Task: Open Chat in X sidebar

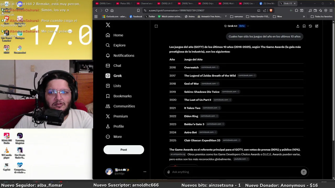Action: pyautogui.click(x=113, y=66)
